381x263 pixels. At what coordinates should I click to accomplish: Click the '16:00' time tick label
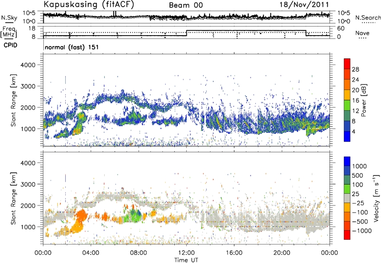(x=234, y=253)
